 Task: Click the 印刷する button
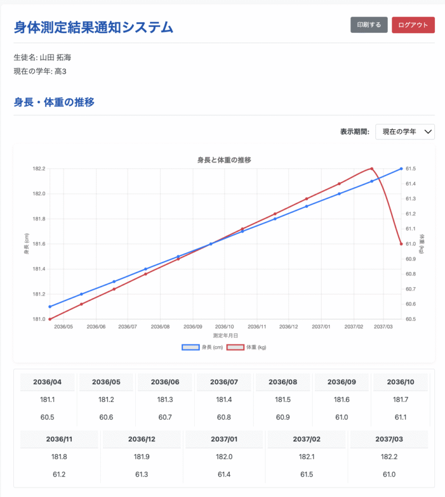tap(369, 25)
